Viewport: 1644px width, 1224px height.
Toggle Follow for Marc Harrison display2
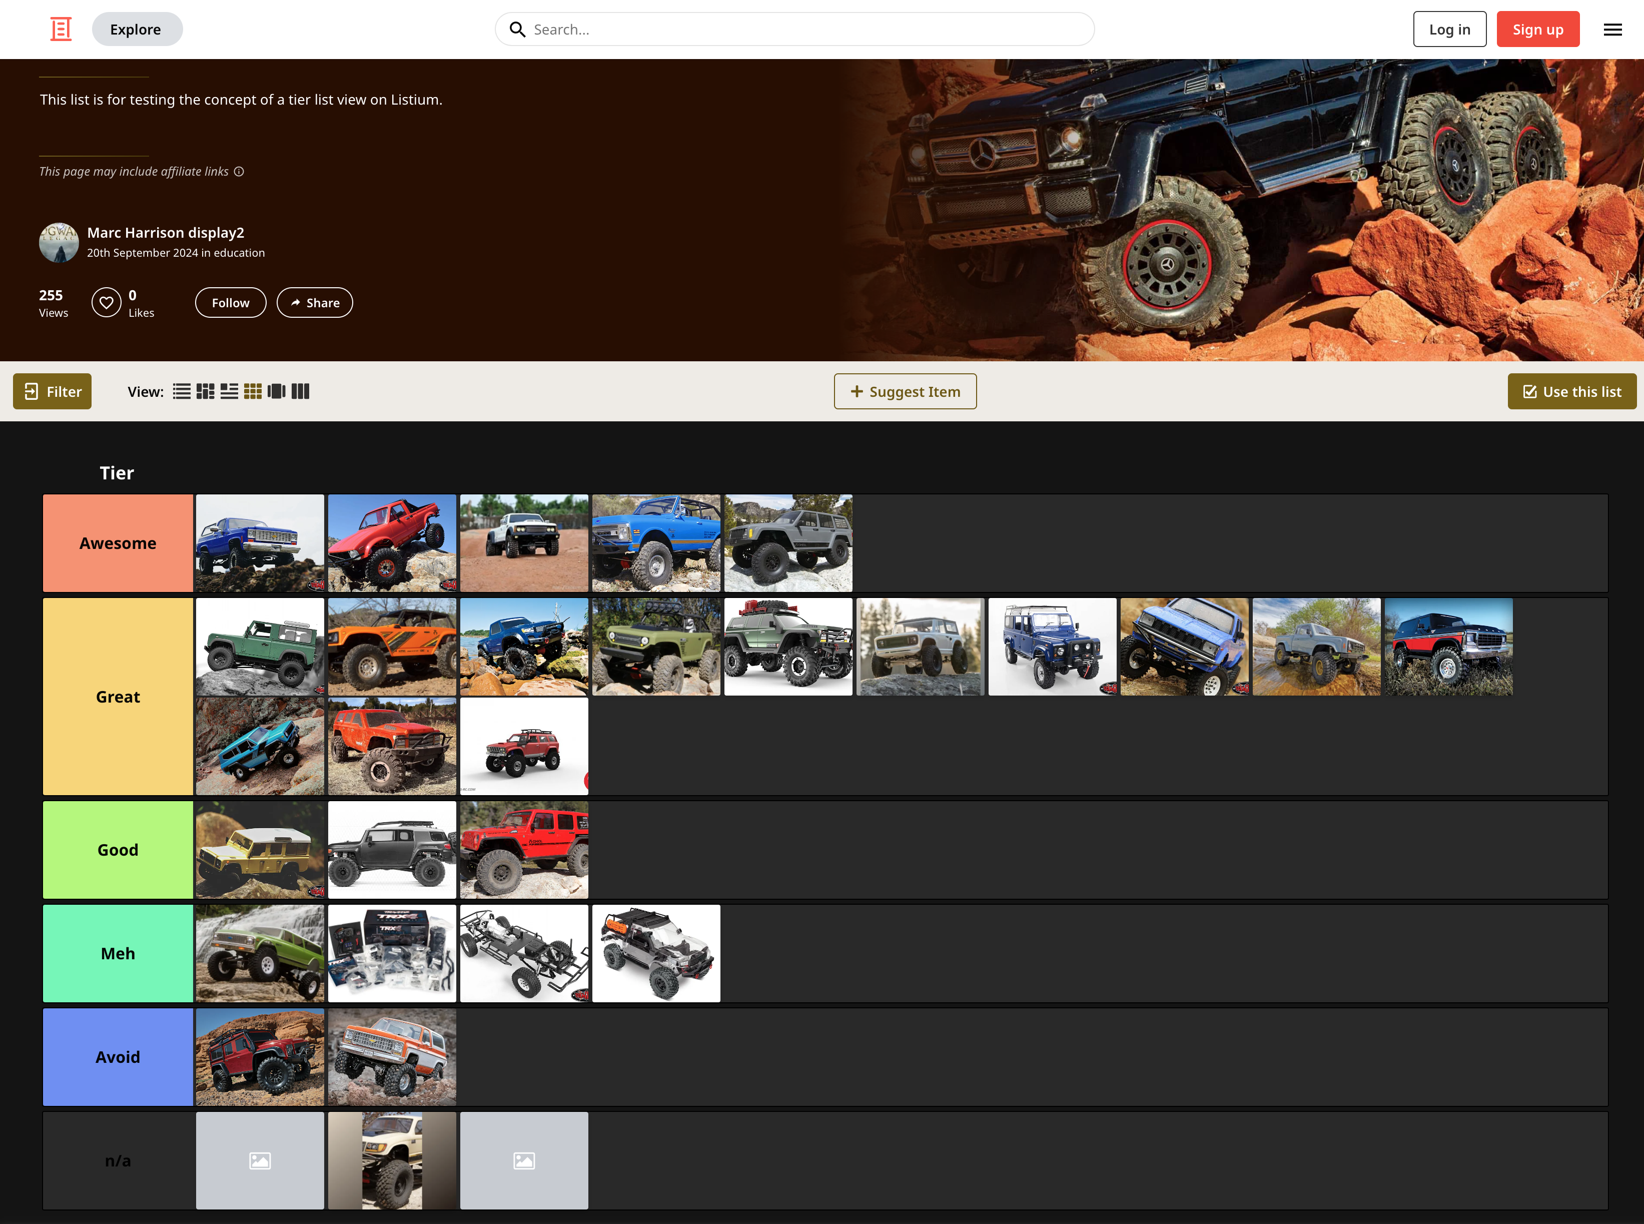point(231,302)
